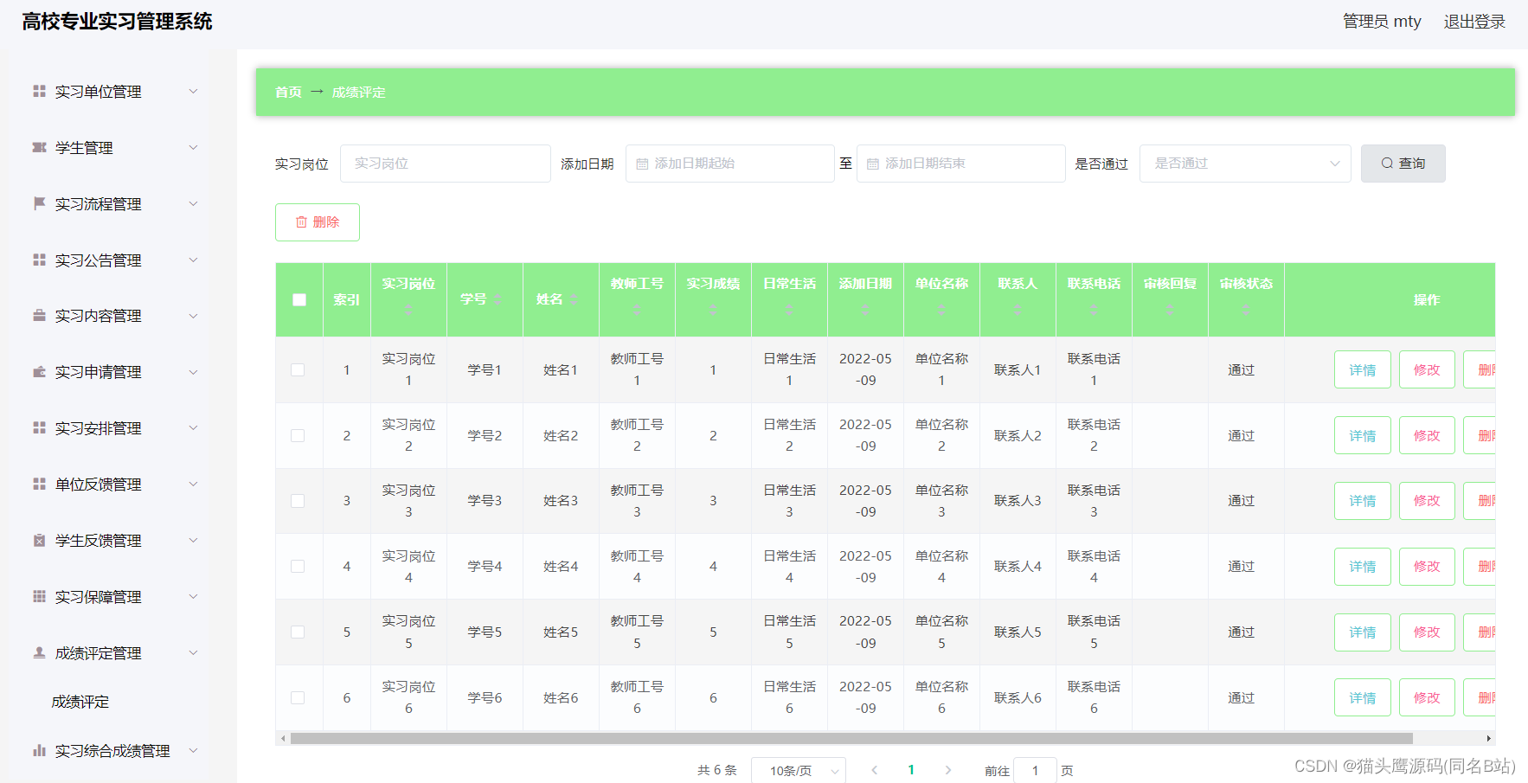Toggle the select-all header checkbox
Viewport: 1528px width, 783px height.
pyautogui.click(x=299, y=299)
